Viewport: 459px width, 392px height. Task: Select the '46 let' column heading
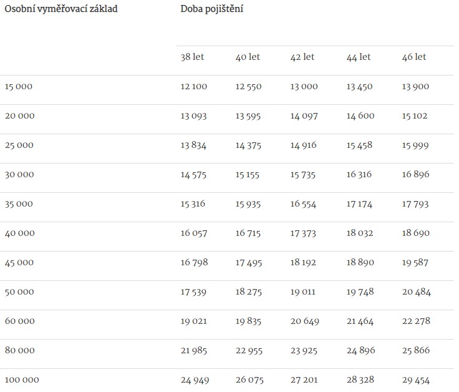[414, 57]
